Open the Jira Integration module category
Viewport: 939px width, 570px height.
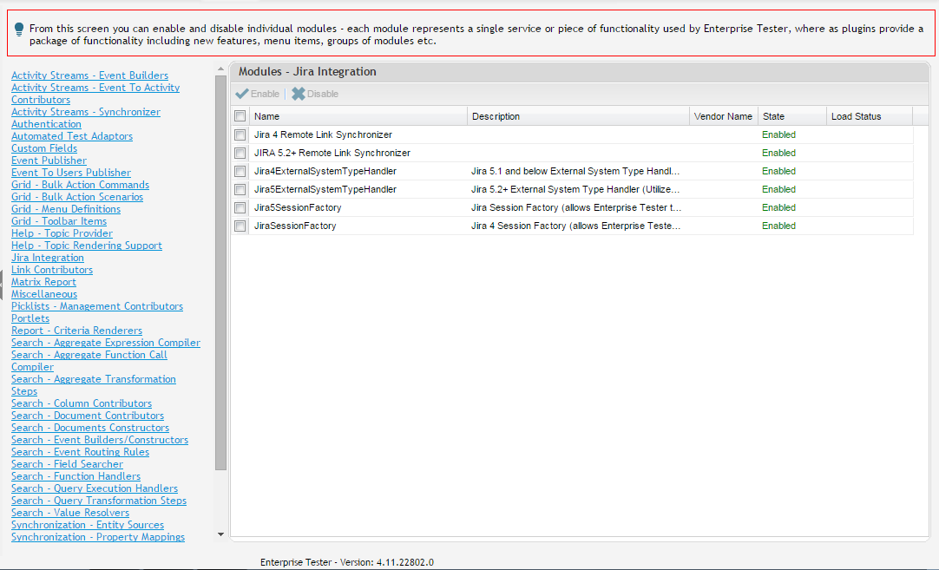coord(48,258)
